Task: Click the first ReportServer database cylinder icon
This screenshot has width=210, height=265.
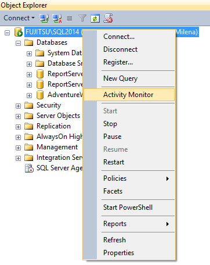Action: click(x=40, y=74)
